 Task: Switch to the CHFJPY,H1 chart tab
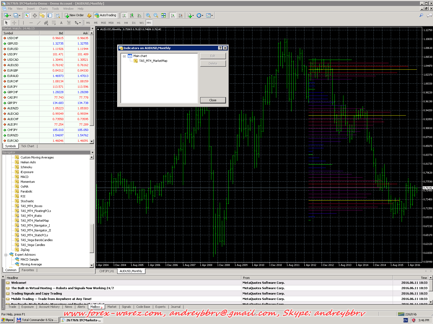point(106,271)
